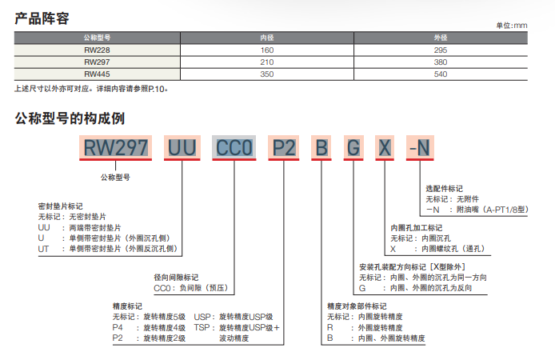Image resolution: width=555 pixels, height=348 pixels.
Task: Click the blue CC0 clearance code block
Action: click(x=234, y=147)
